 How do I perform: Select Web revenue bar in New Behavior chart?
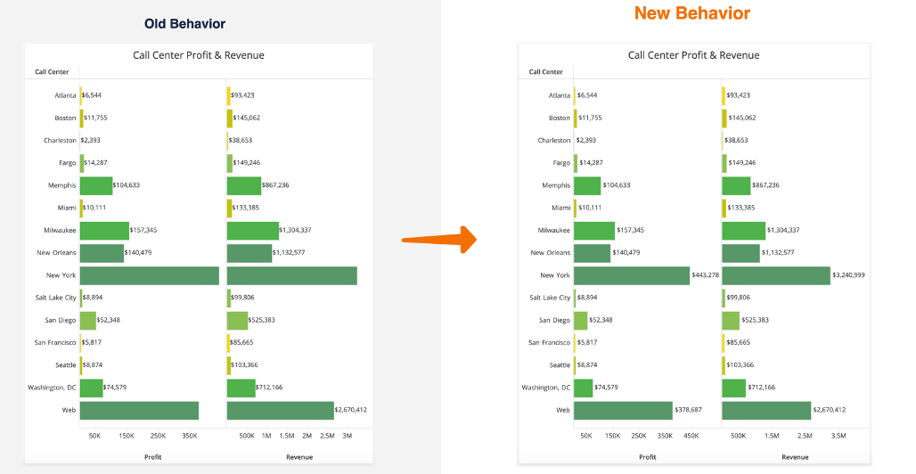766,410
